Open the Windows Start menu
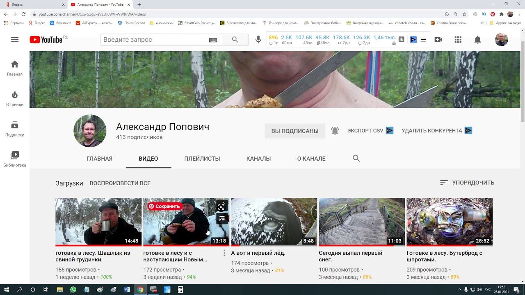The width and height of the screenshot is (525, 295). pos(7,290)
